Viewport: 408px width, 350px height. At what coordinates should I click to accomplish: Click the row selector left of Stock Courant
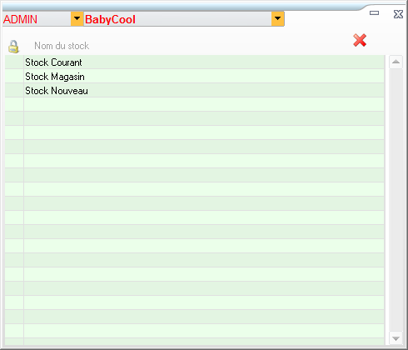pyautogui.click(x=14, y=62)
